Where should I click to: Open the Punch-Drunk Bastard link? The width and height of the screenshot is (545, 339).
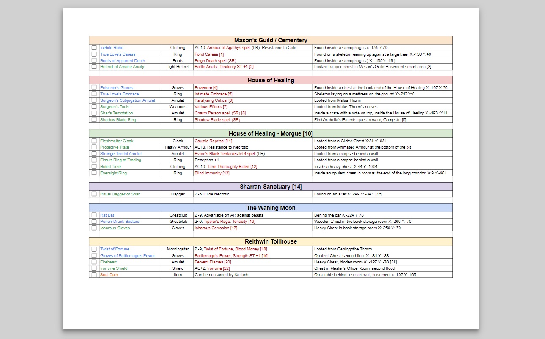pos(120,222)
